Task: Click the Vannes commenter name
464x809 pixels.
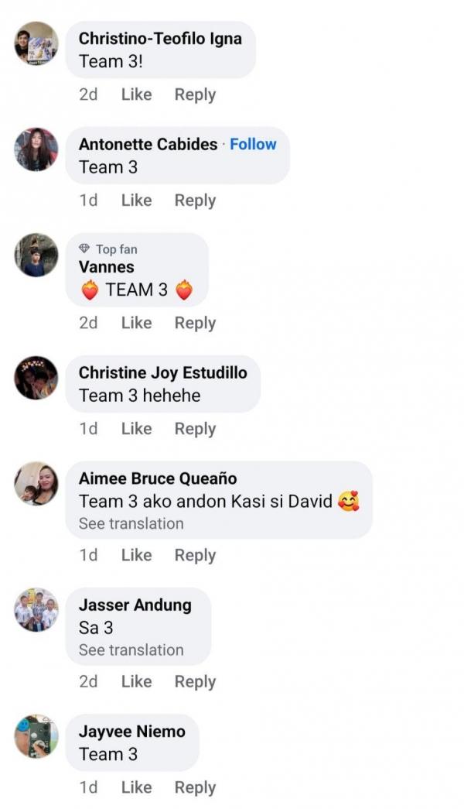Action: pyautogui.click(x=106, y=267)
